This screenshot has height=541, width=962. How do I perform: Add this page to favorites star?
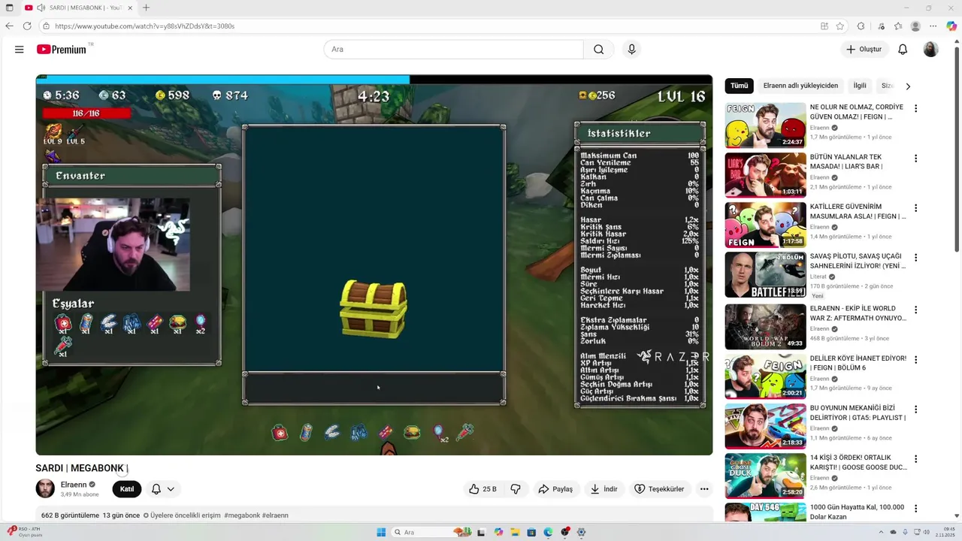click(840, 26)
